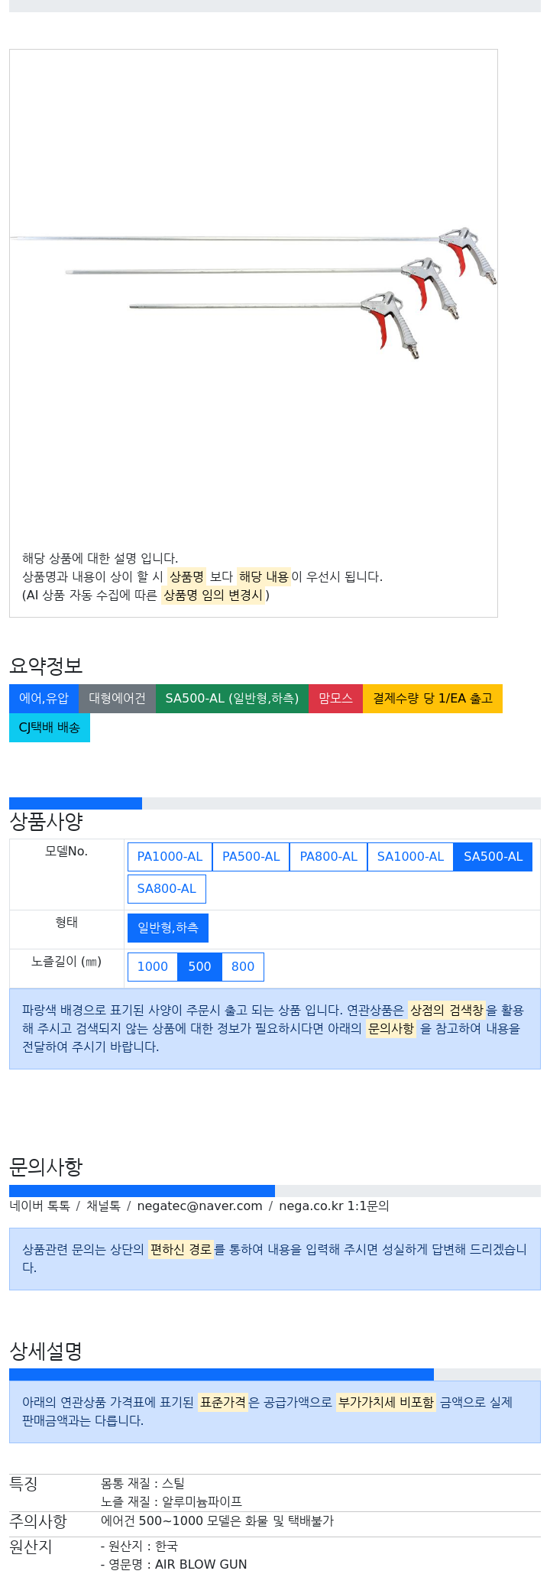Click the yellow 결제수량 당 1/EA 출고 badge

pos(432,699)
